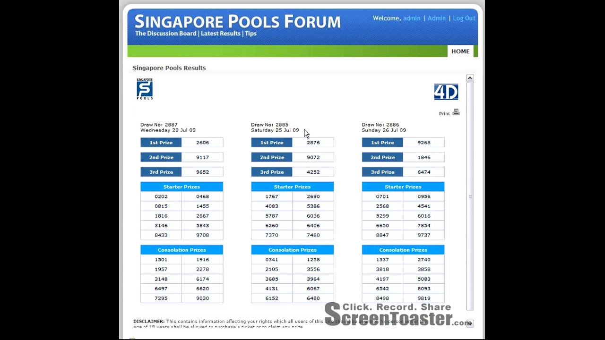
Task: Click the printer icon
Action: [x=456, y=112]
